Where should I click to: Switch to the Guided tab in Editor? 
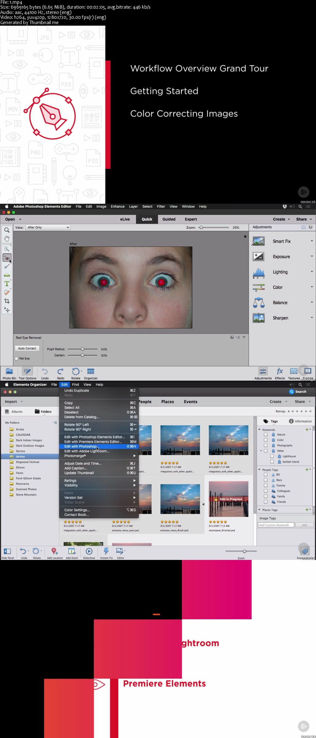[169, 219]
